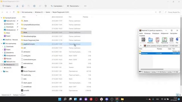
Task: Select the People Playground application file
Action: tap(56, 71)
